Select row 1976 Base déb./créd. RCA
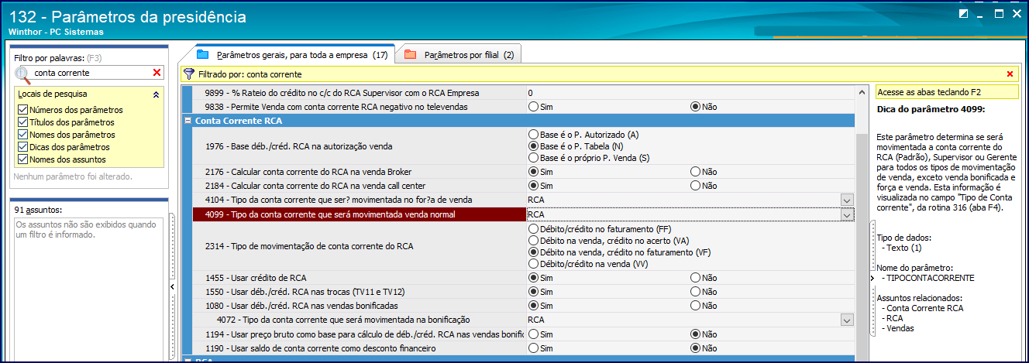Screen dimensions: 1029x363 (359, 146)
